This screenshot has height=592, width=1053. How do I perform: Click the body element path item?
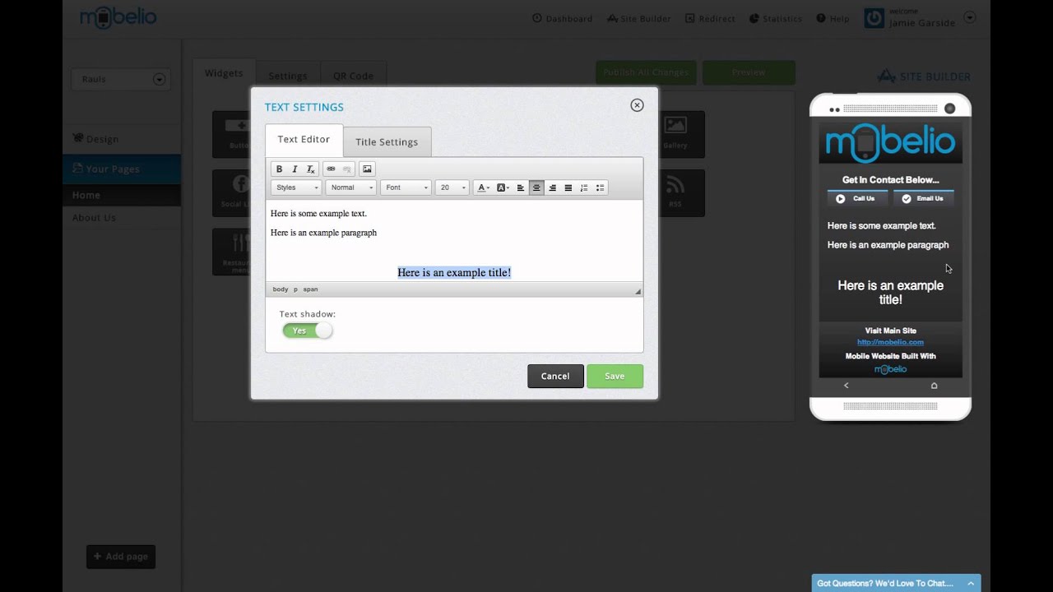point(281,289)
